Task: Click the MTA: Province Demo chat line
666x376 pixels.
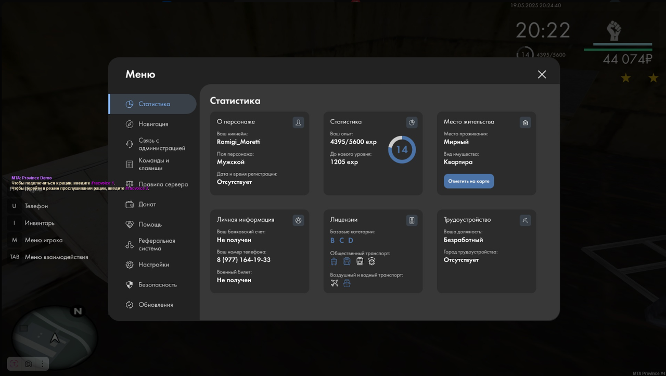Action: pos(32,178)
